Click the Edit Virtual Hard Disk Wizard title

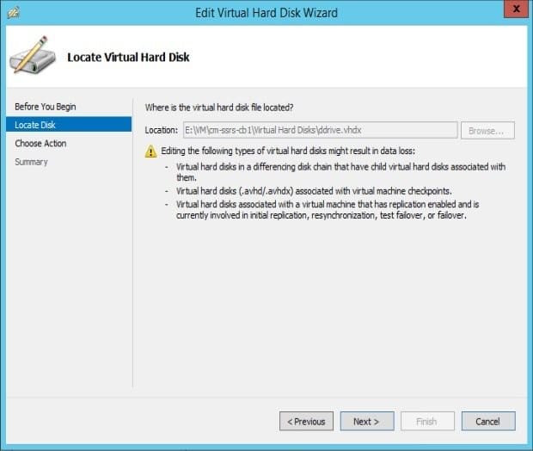266,13
